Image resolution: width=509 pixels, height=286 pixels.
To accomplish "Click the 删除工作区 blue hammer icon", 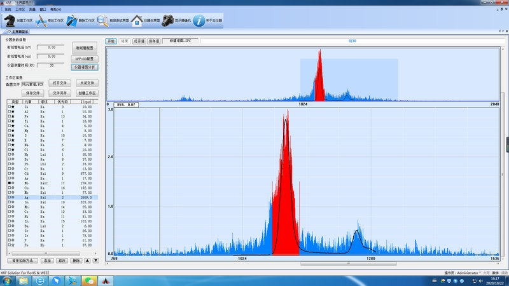I will [73, 20].
